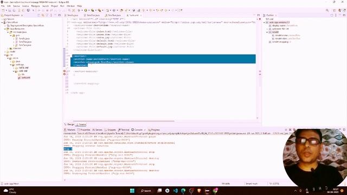The height and width of the screenshot is (195, 347).
Task: Open the Project menu
Action: click(x=54, y=6)
